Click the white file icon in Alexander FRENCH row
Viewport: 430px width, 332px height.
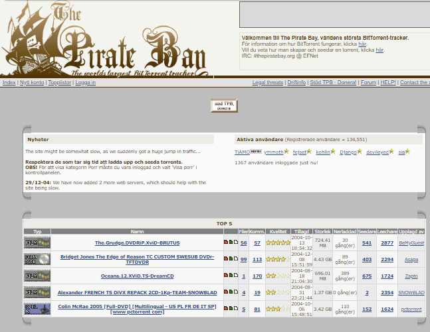pyautogui.click(x=235, y=292)
